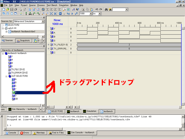The height and width of the screenshot is (139, 185).
Task: Collapse the UUT SELECTOR2 hierarchy node
Action: pos(6,76)
